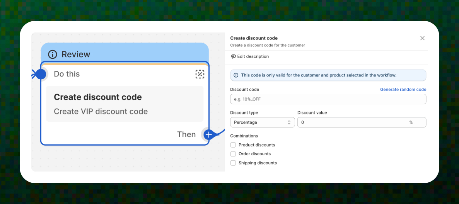Close the Create discount code panel
Screen dimensions: 459x204
pyautogui.click(x=422, y=38)
